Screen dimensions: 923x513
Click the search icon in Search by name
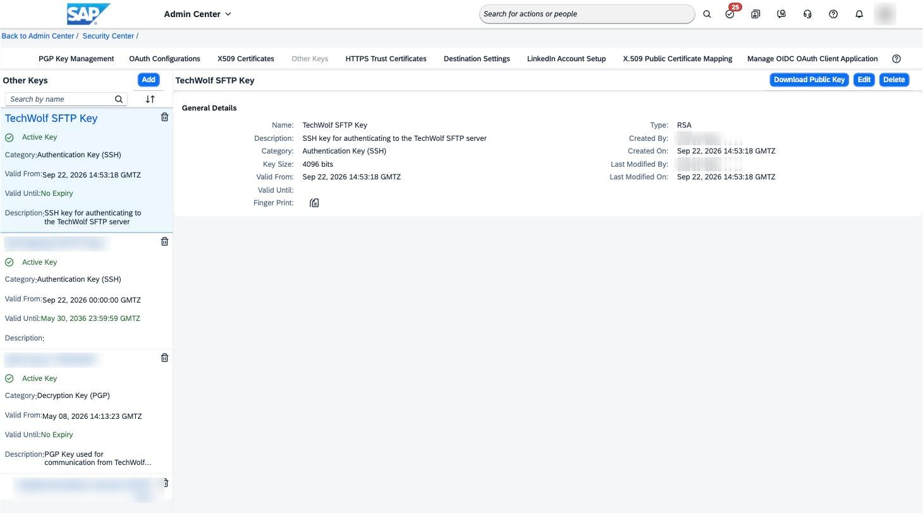click(119, 99)
